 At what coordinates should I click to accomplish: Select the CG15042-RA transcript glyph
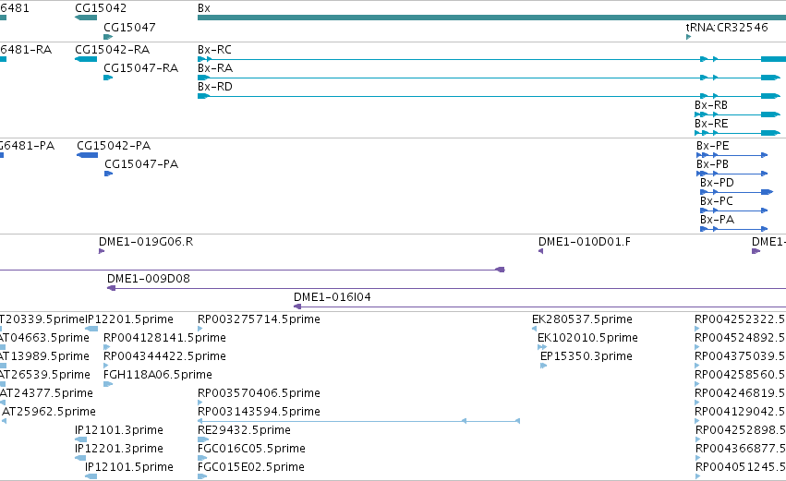click(86, 59)
